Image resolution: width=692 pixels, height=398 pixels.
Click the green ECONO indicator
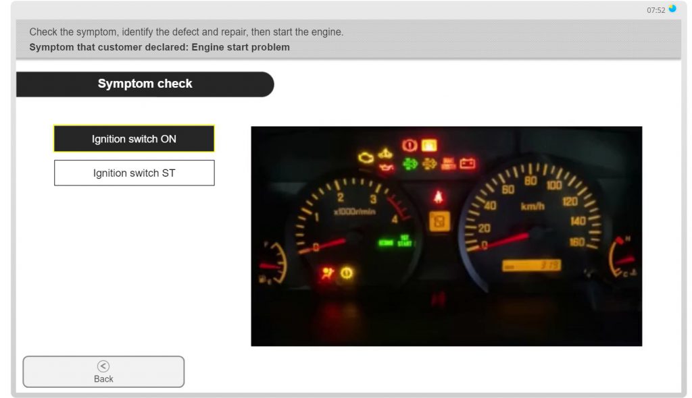[x=386, y=242]
